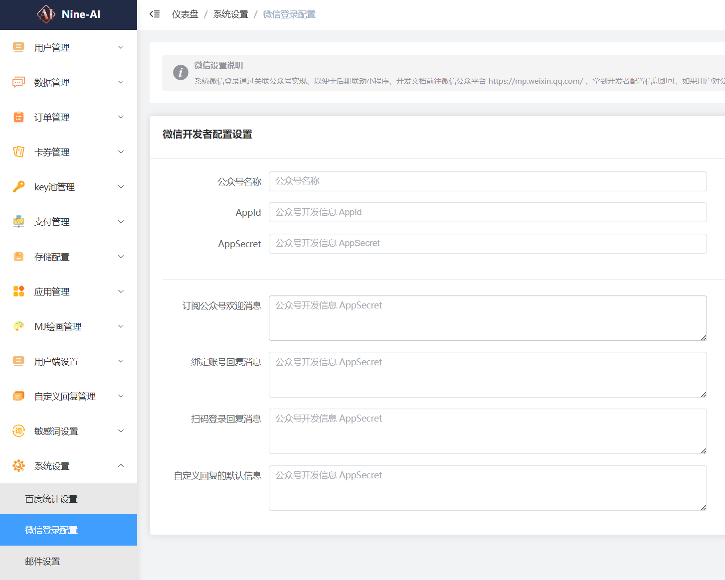The height and width of the screenshot is (580, 725).
Task: Click the 系统设置 breadcrumb link
Action: [x=230, y=14]
